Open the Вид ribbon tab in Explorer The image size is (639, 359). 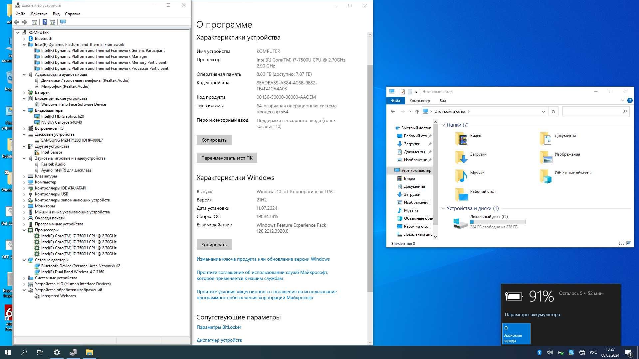coord(443,100)
